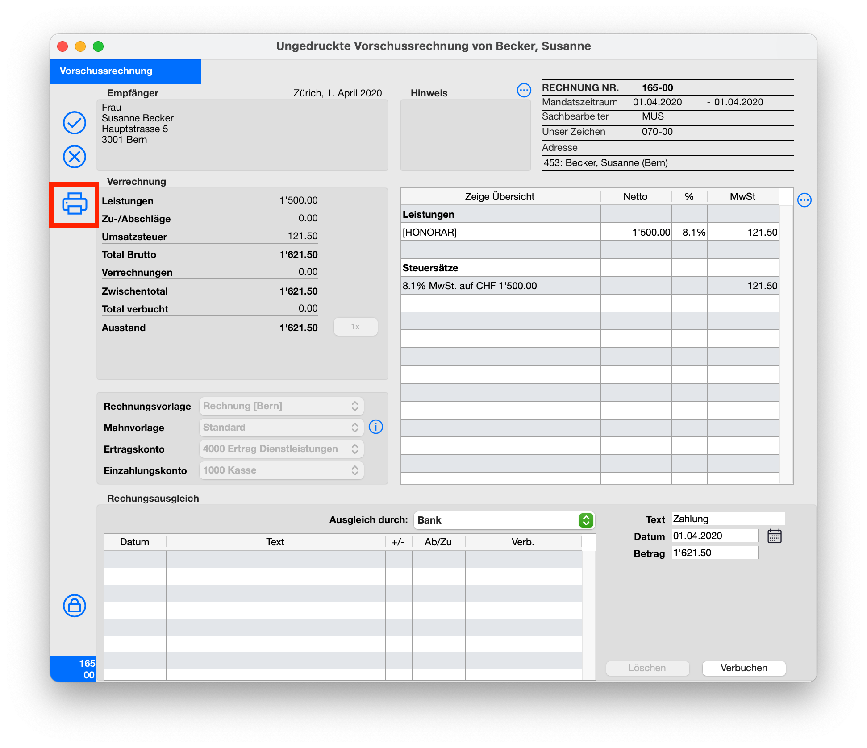This screenshot has height=748, width=867.
Task: Click address 453: Becker, Susanne (Bern)
Action: pyautogui.click(x=605, y=163)
